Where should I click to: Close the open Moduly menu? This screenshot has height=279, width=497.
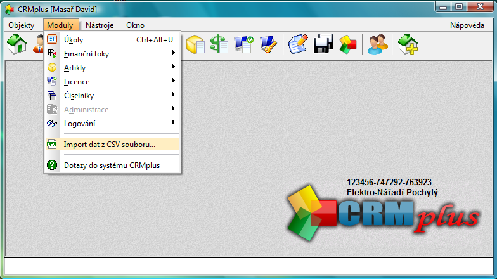coord(60,25)
